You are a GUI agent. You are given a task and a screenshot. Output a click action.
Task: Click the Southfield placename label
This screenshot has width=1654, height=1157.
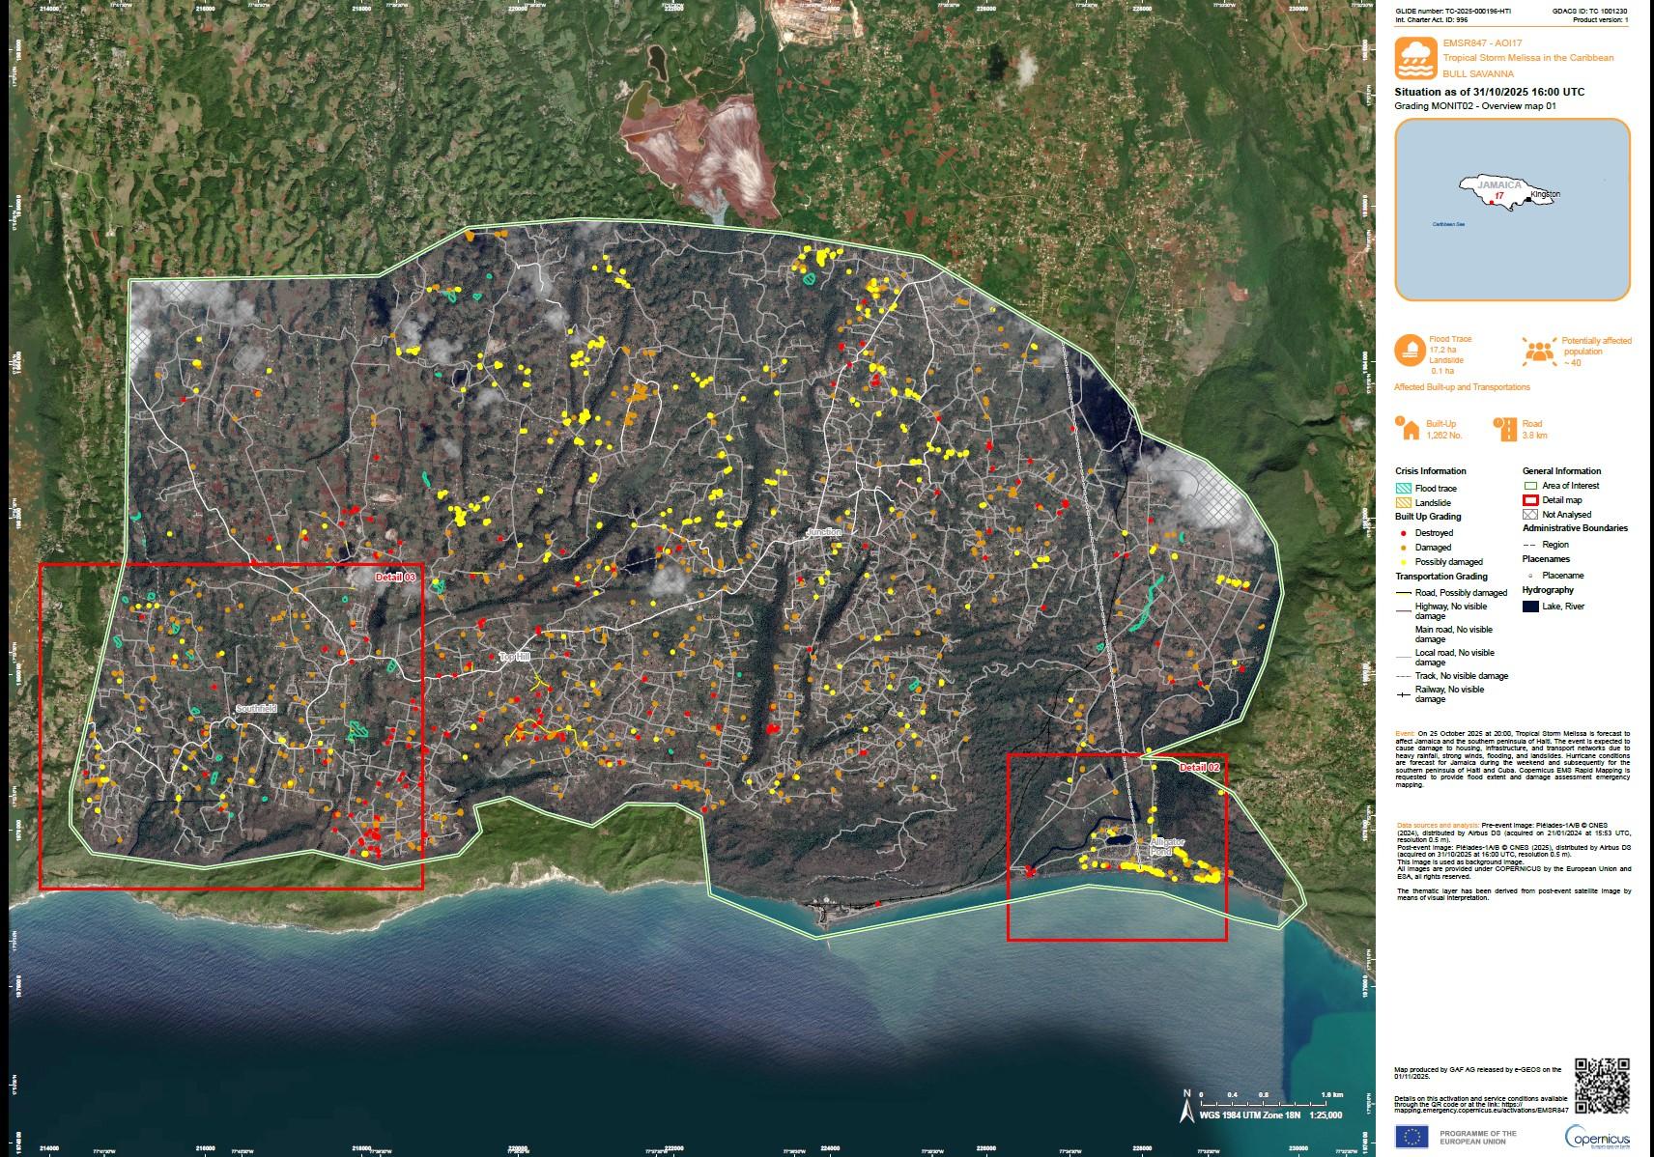(257, 709)
